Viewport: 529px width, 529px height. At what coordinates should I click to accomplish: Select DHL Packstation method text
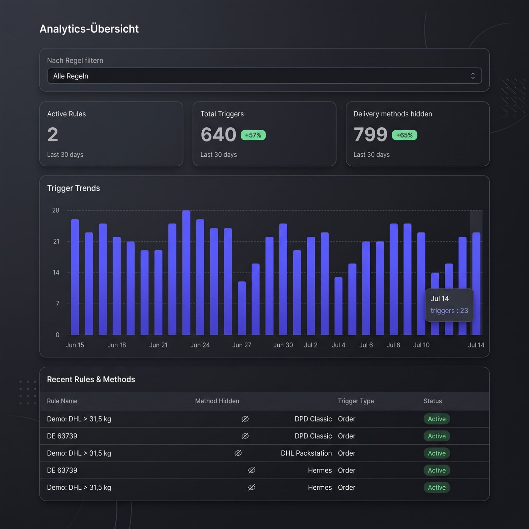pyautogui.click(x=306, y=453)
